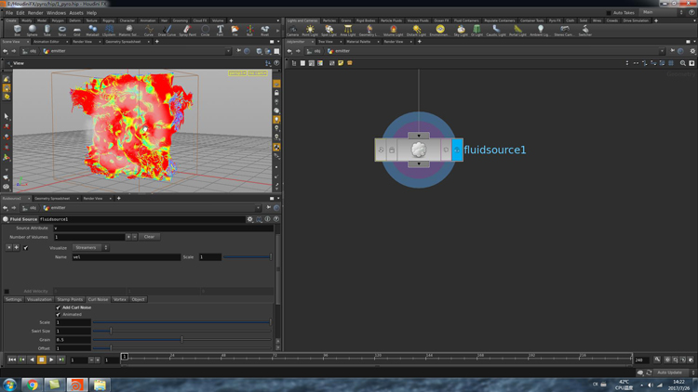Create a Point Light from shelf
This screenshot has height=392, width=698.
point(310,30)
